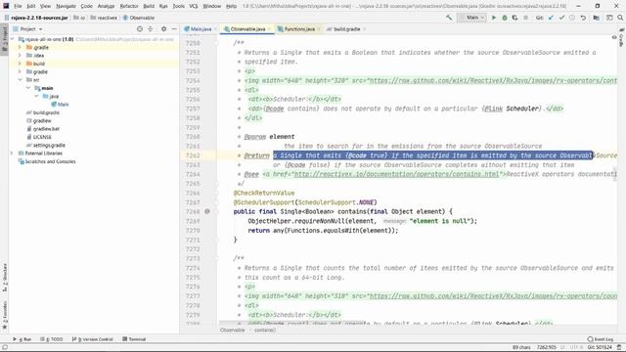Show Git history clock icon
Image resolution: width=626 pixels, height=352 pixels.
click(572, 18)
